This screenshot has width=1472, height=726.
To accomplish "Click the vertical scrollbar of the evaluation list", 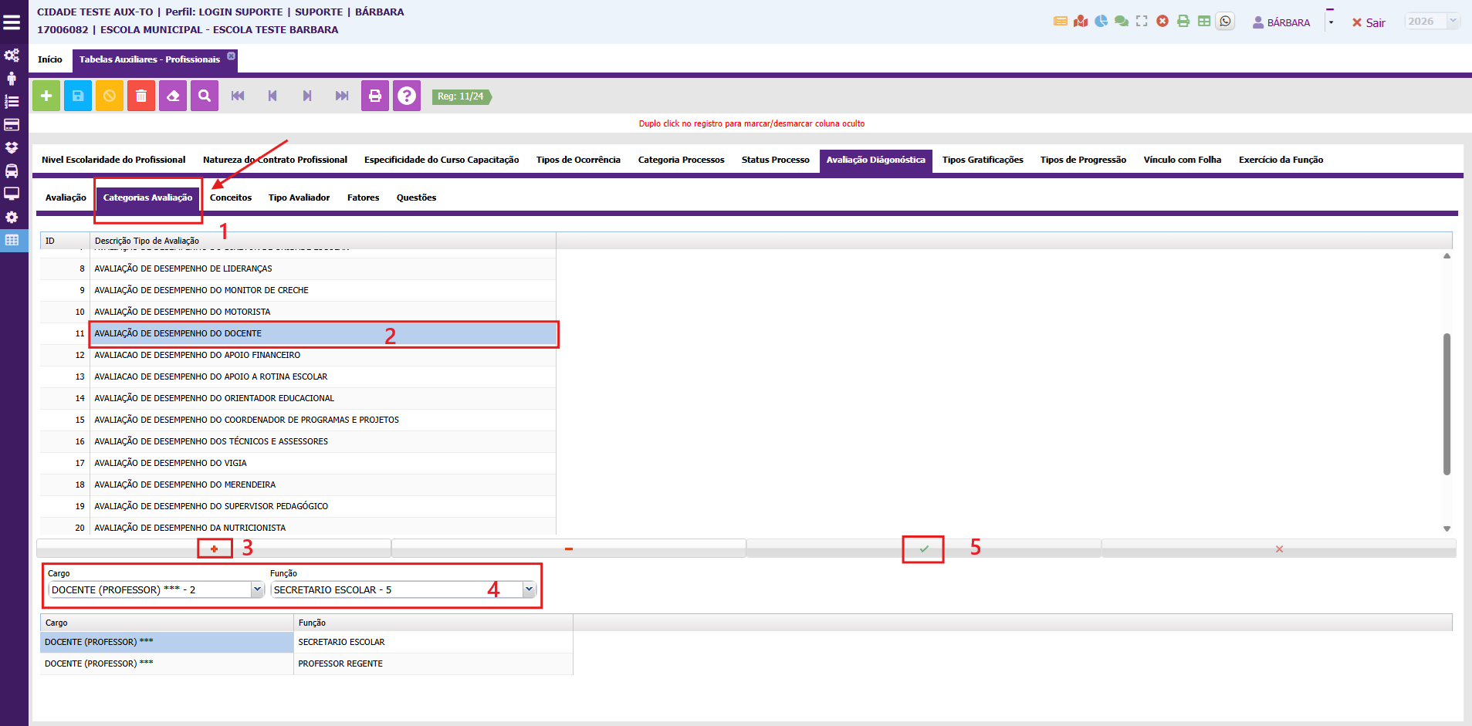I will 1447,403.
